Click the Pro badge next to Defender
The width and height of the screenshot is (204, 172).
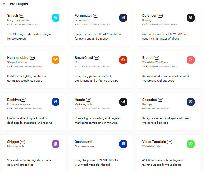[x=160, y=16]
